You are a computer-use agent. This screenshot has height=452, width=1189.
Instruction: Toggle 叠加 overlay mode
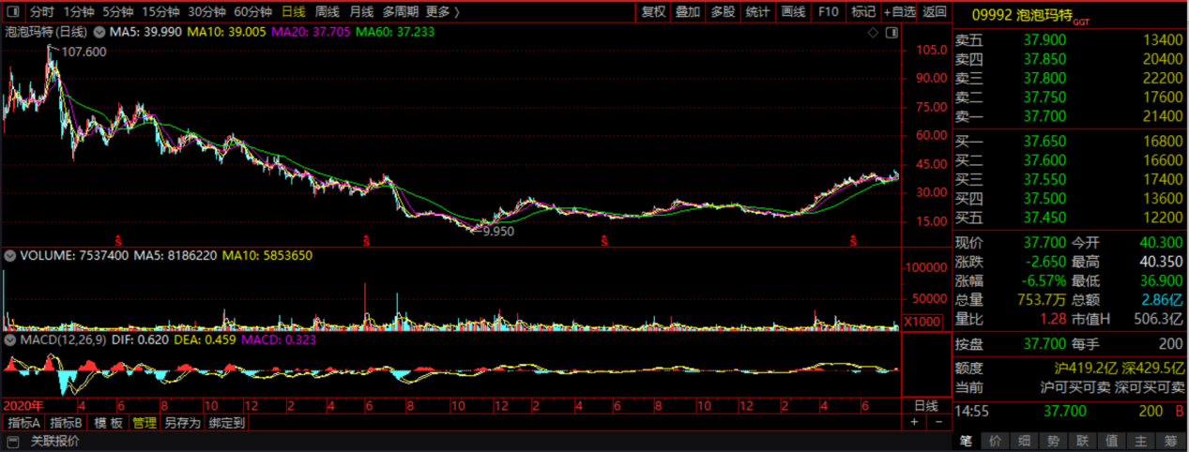(x=687, y=12)
